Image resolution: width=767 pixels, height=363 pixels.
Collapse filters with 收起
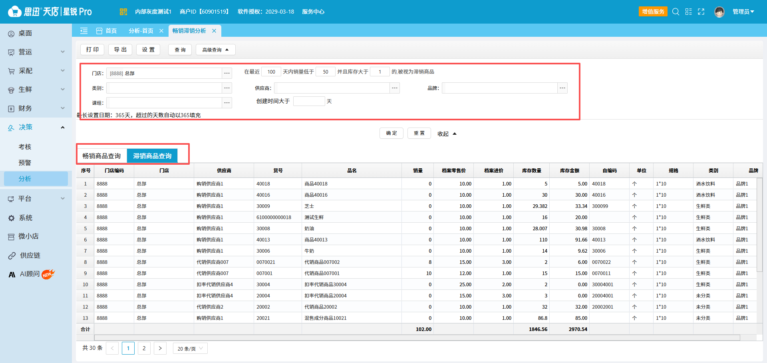(447, 134)
